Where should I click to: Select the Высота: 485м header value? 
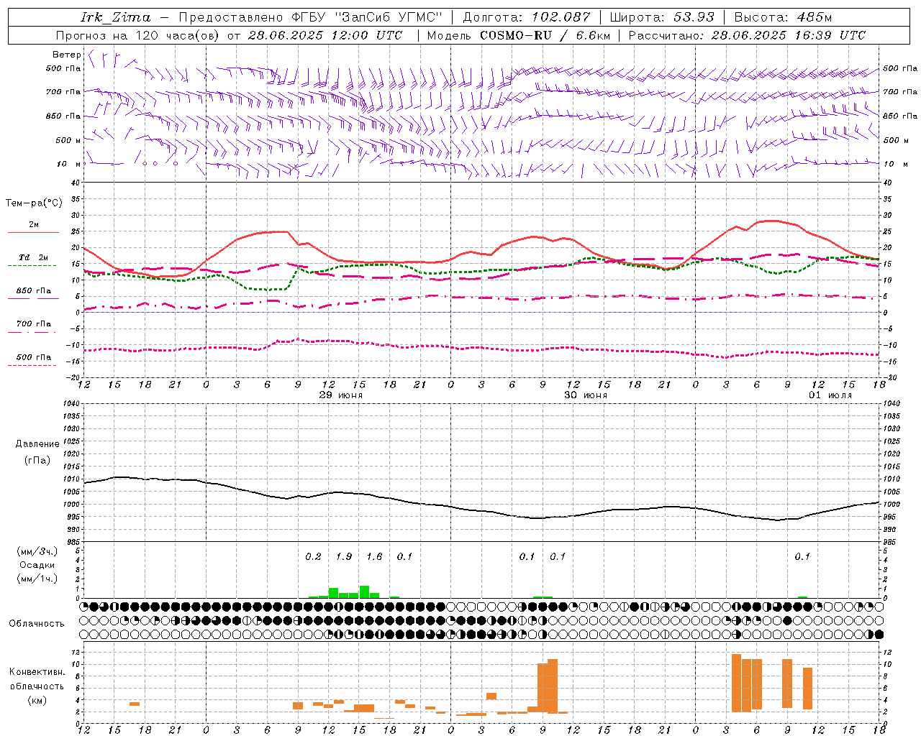pos(783,17)
